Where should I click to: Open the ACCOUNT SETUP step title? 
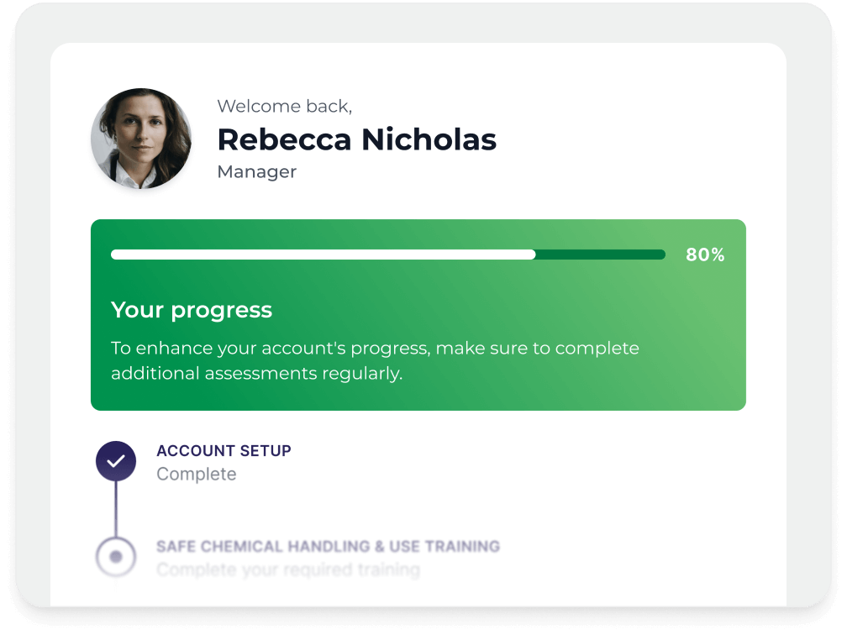coord(224,451)
